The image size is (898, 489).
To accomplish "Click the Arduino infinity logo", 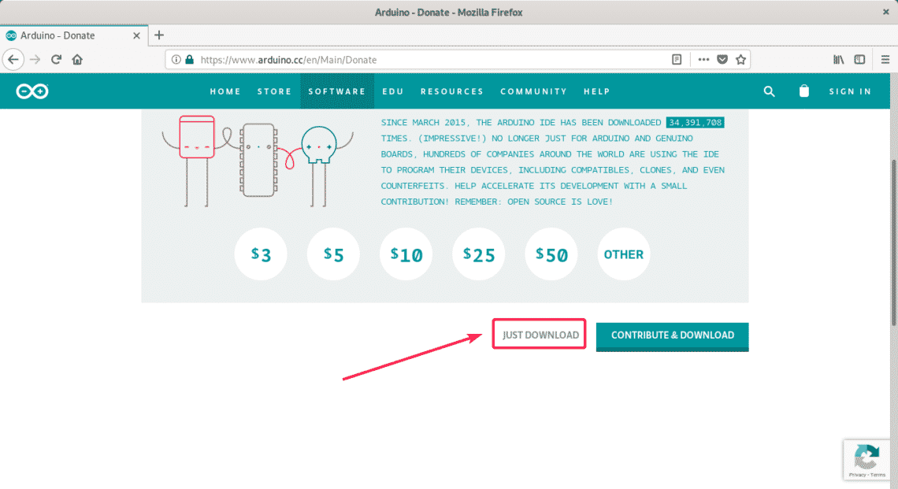I will pos(32,91).
